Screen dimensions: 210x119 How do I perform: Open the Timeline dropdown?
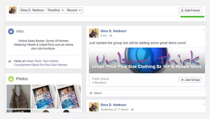pos(55,10)
